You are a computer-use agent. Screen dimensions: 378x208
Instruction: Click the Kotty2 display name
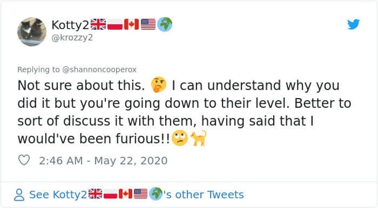click(70, 24)
